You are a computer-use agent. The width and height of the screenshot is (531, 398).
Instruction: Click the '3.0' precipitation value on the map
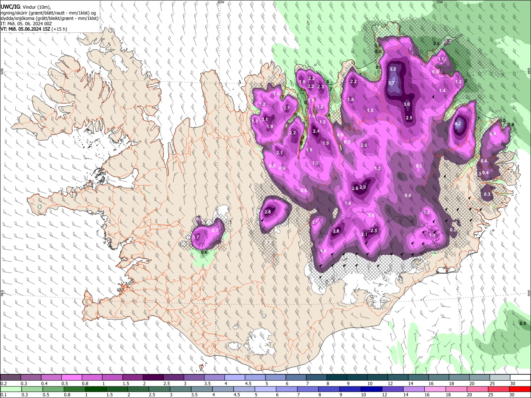point(407,104)
